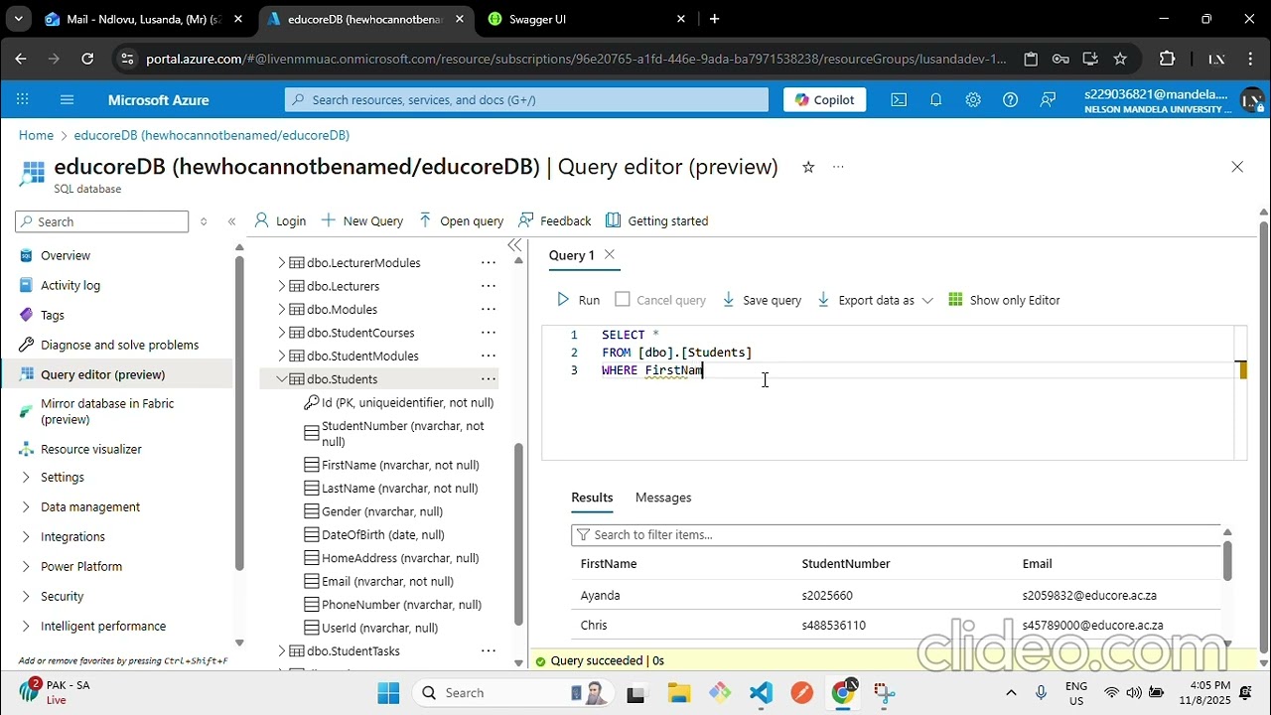
Task: Click Open query in the toolbar
Action: [x=461, y=220]
